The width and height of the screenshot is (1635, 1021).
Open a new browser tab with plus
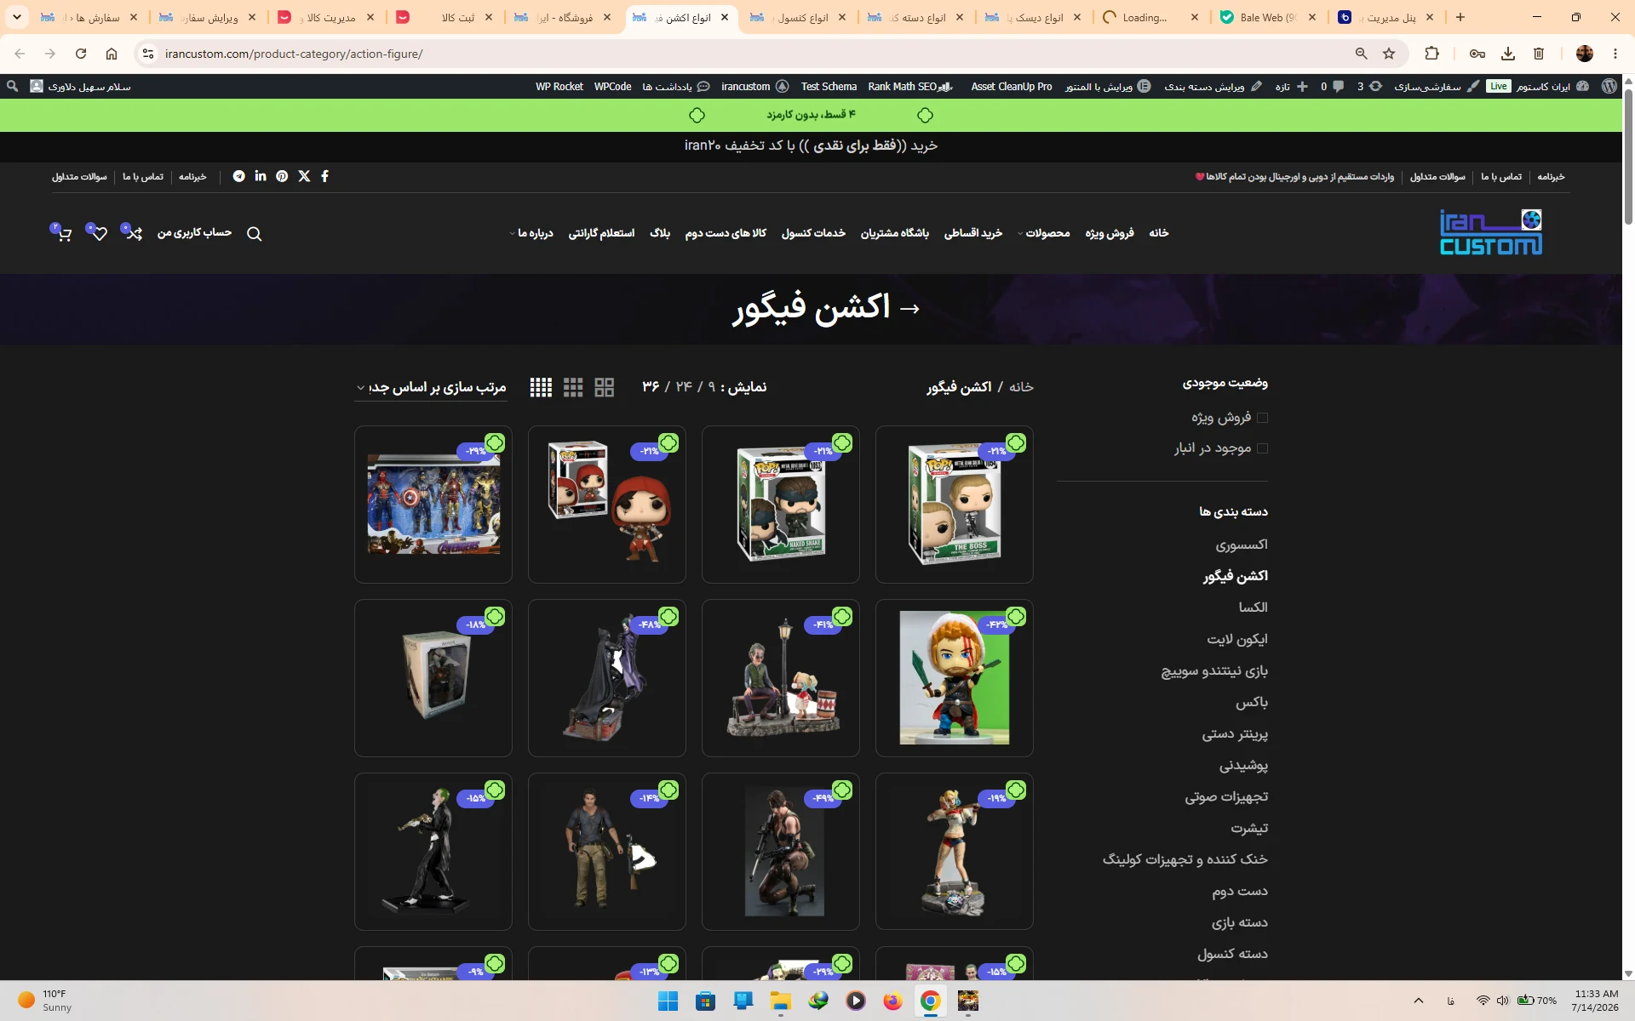tap(1460, 17)
